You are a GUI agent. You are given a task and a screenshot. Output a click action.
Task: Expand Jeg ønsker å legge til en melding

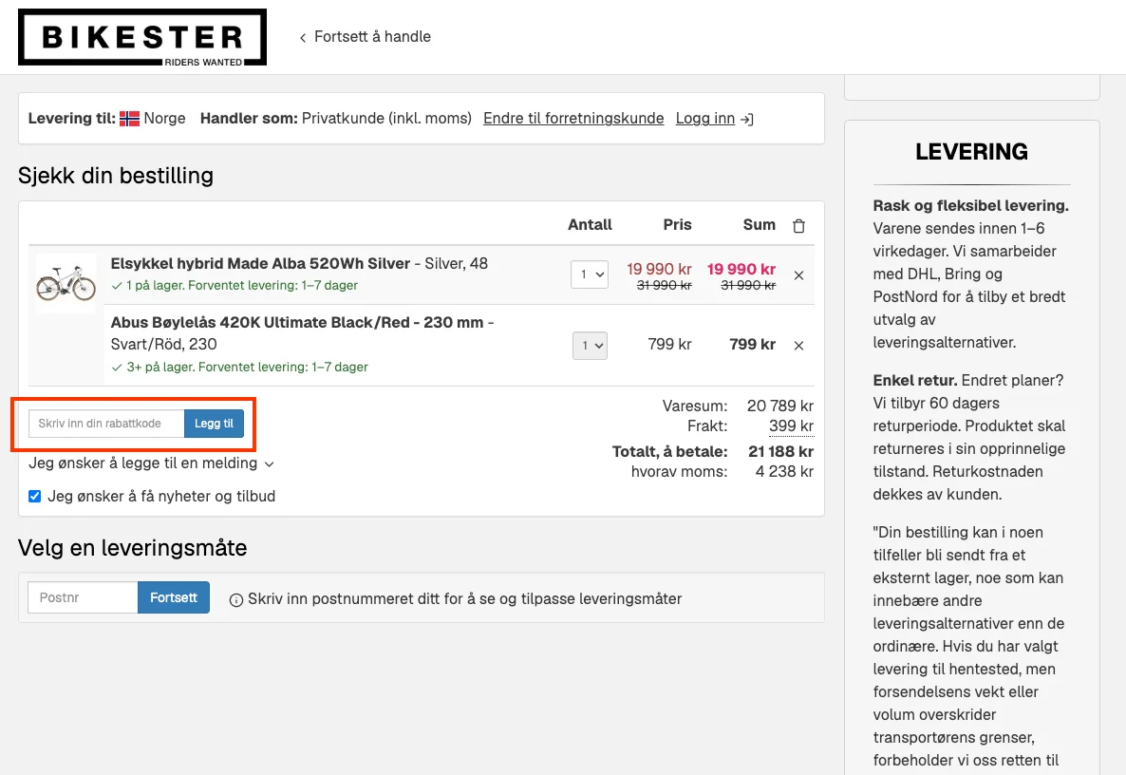[152, 463]
